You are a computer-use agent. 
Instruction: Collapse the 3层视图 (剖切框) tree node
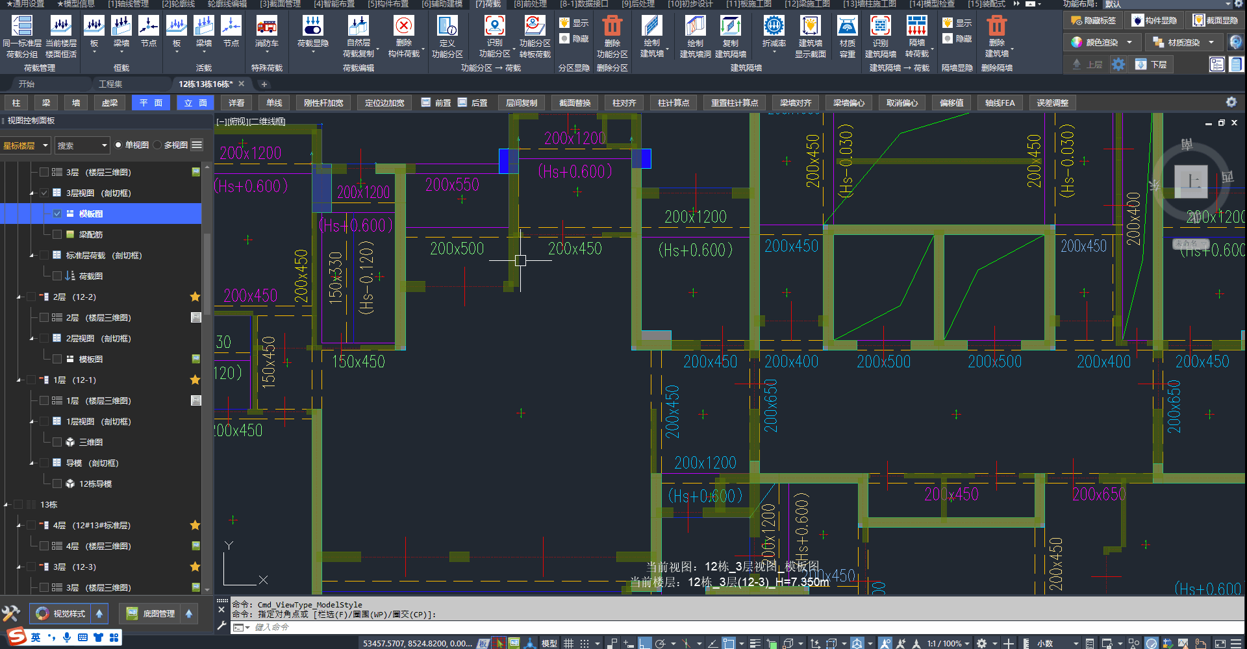pyautogui.click(x=31, y=193)
